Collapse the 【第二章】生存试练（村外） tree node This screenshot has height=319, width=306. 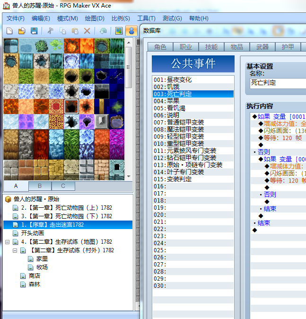point(15,250)
